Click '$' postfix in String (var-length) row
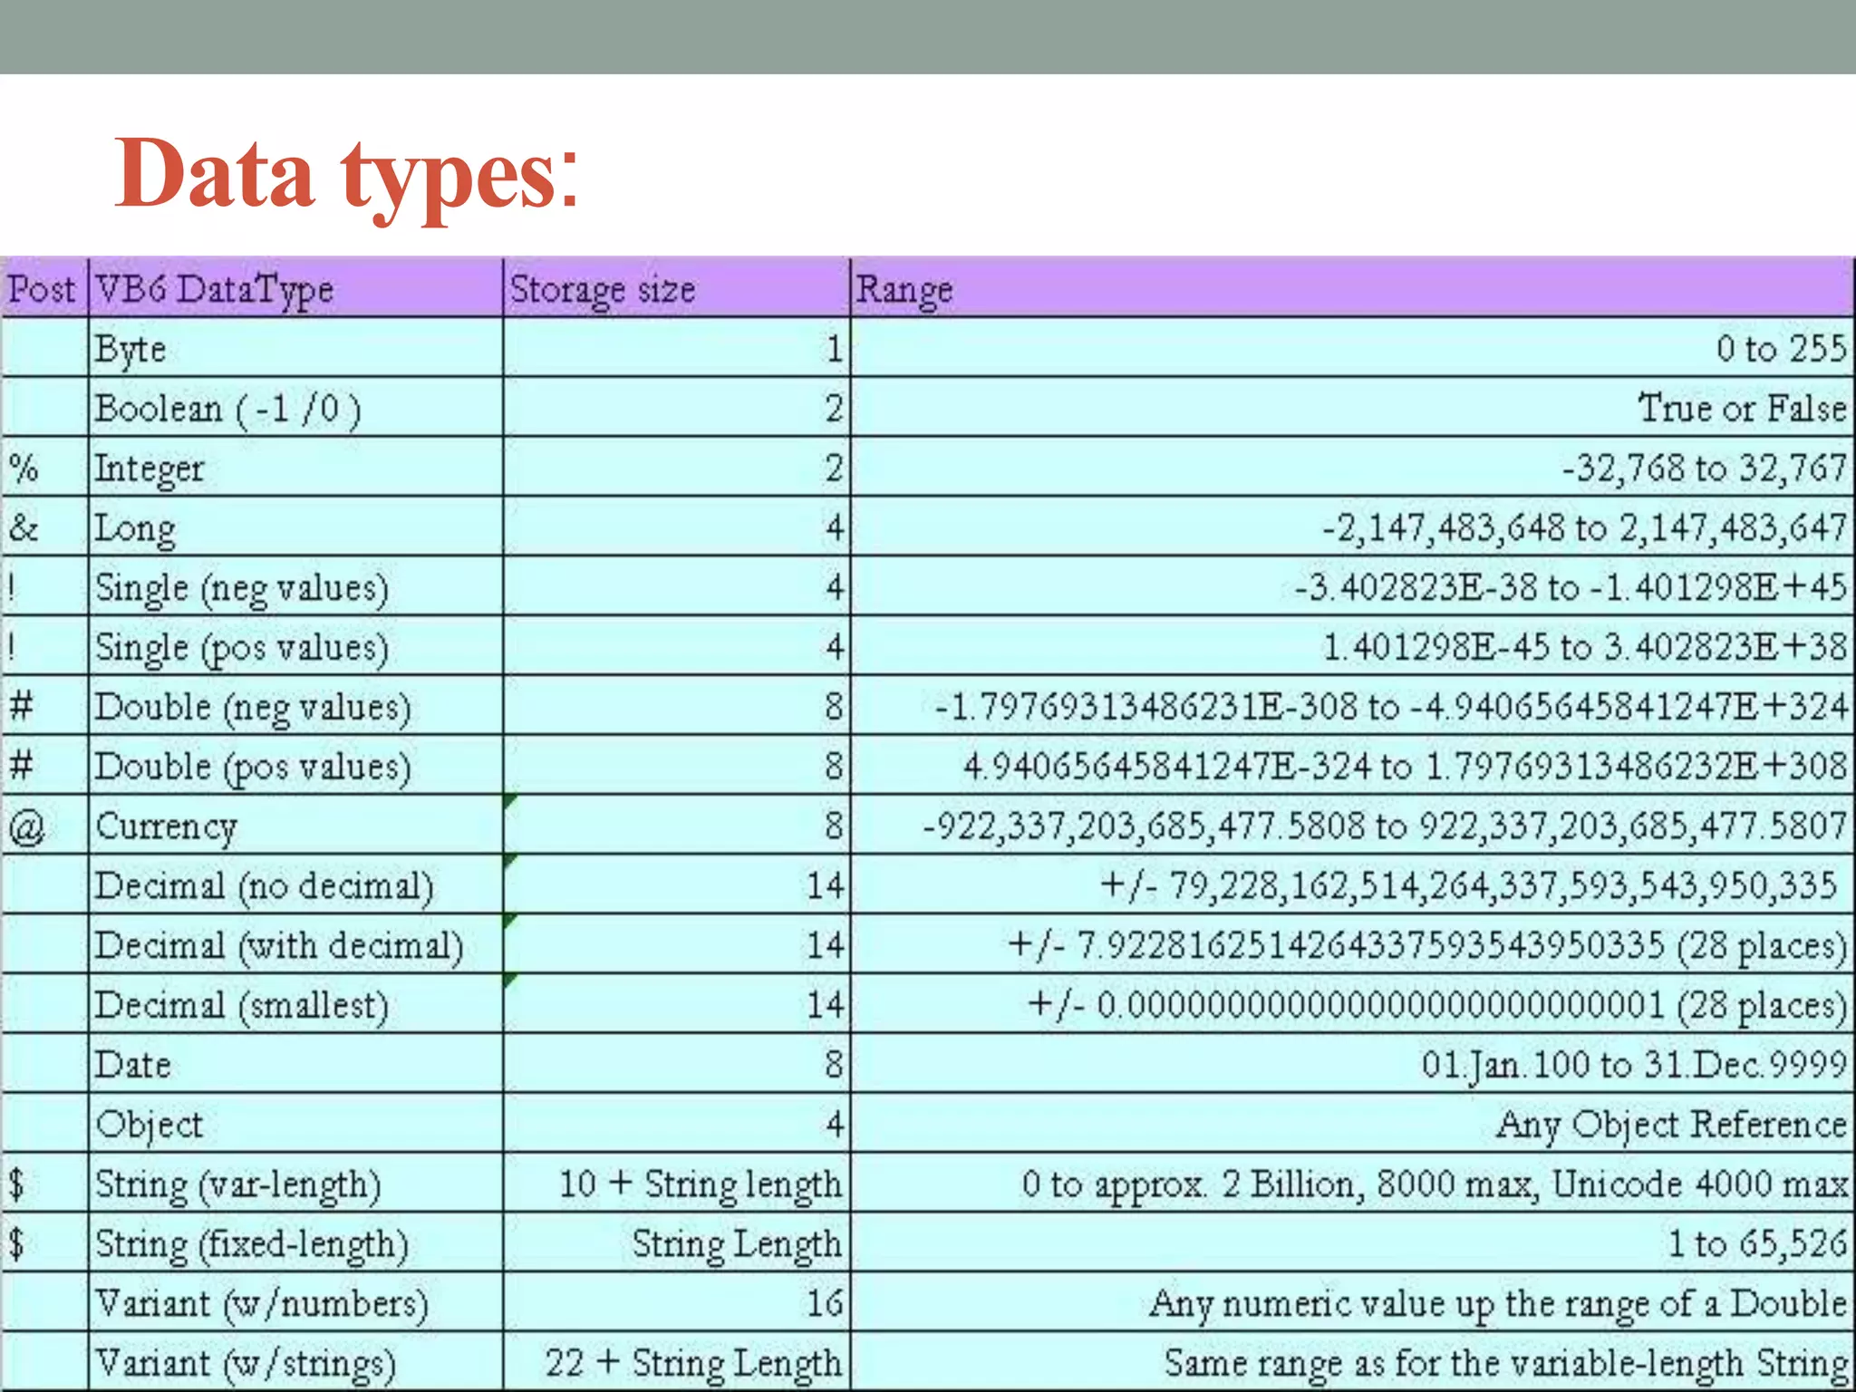 click(x=17, y=1184)
